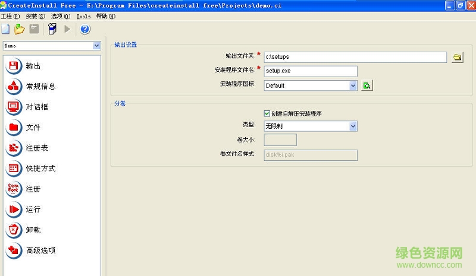476x276 pixels.
Task: Open the 帮助 menu
Action: 106,17
